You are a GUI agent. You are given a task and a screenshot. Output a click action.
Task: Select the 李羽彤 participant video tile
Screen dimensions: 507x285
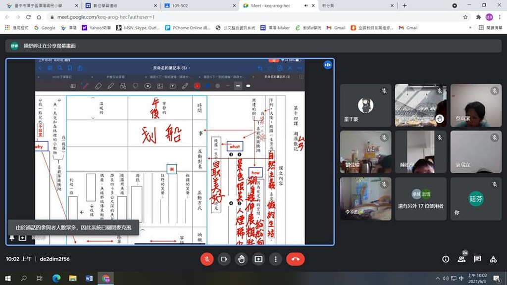pos(365,199)
